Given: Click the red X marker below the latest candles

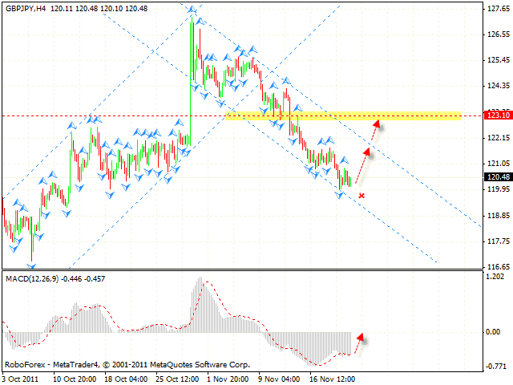Looking at the screenshot, I should point(362,195).
